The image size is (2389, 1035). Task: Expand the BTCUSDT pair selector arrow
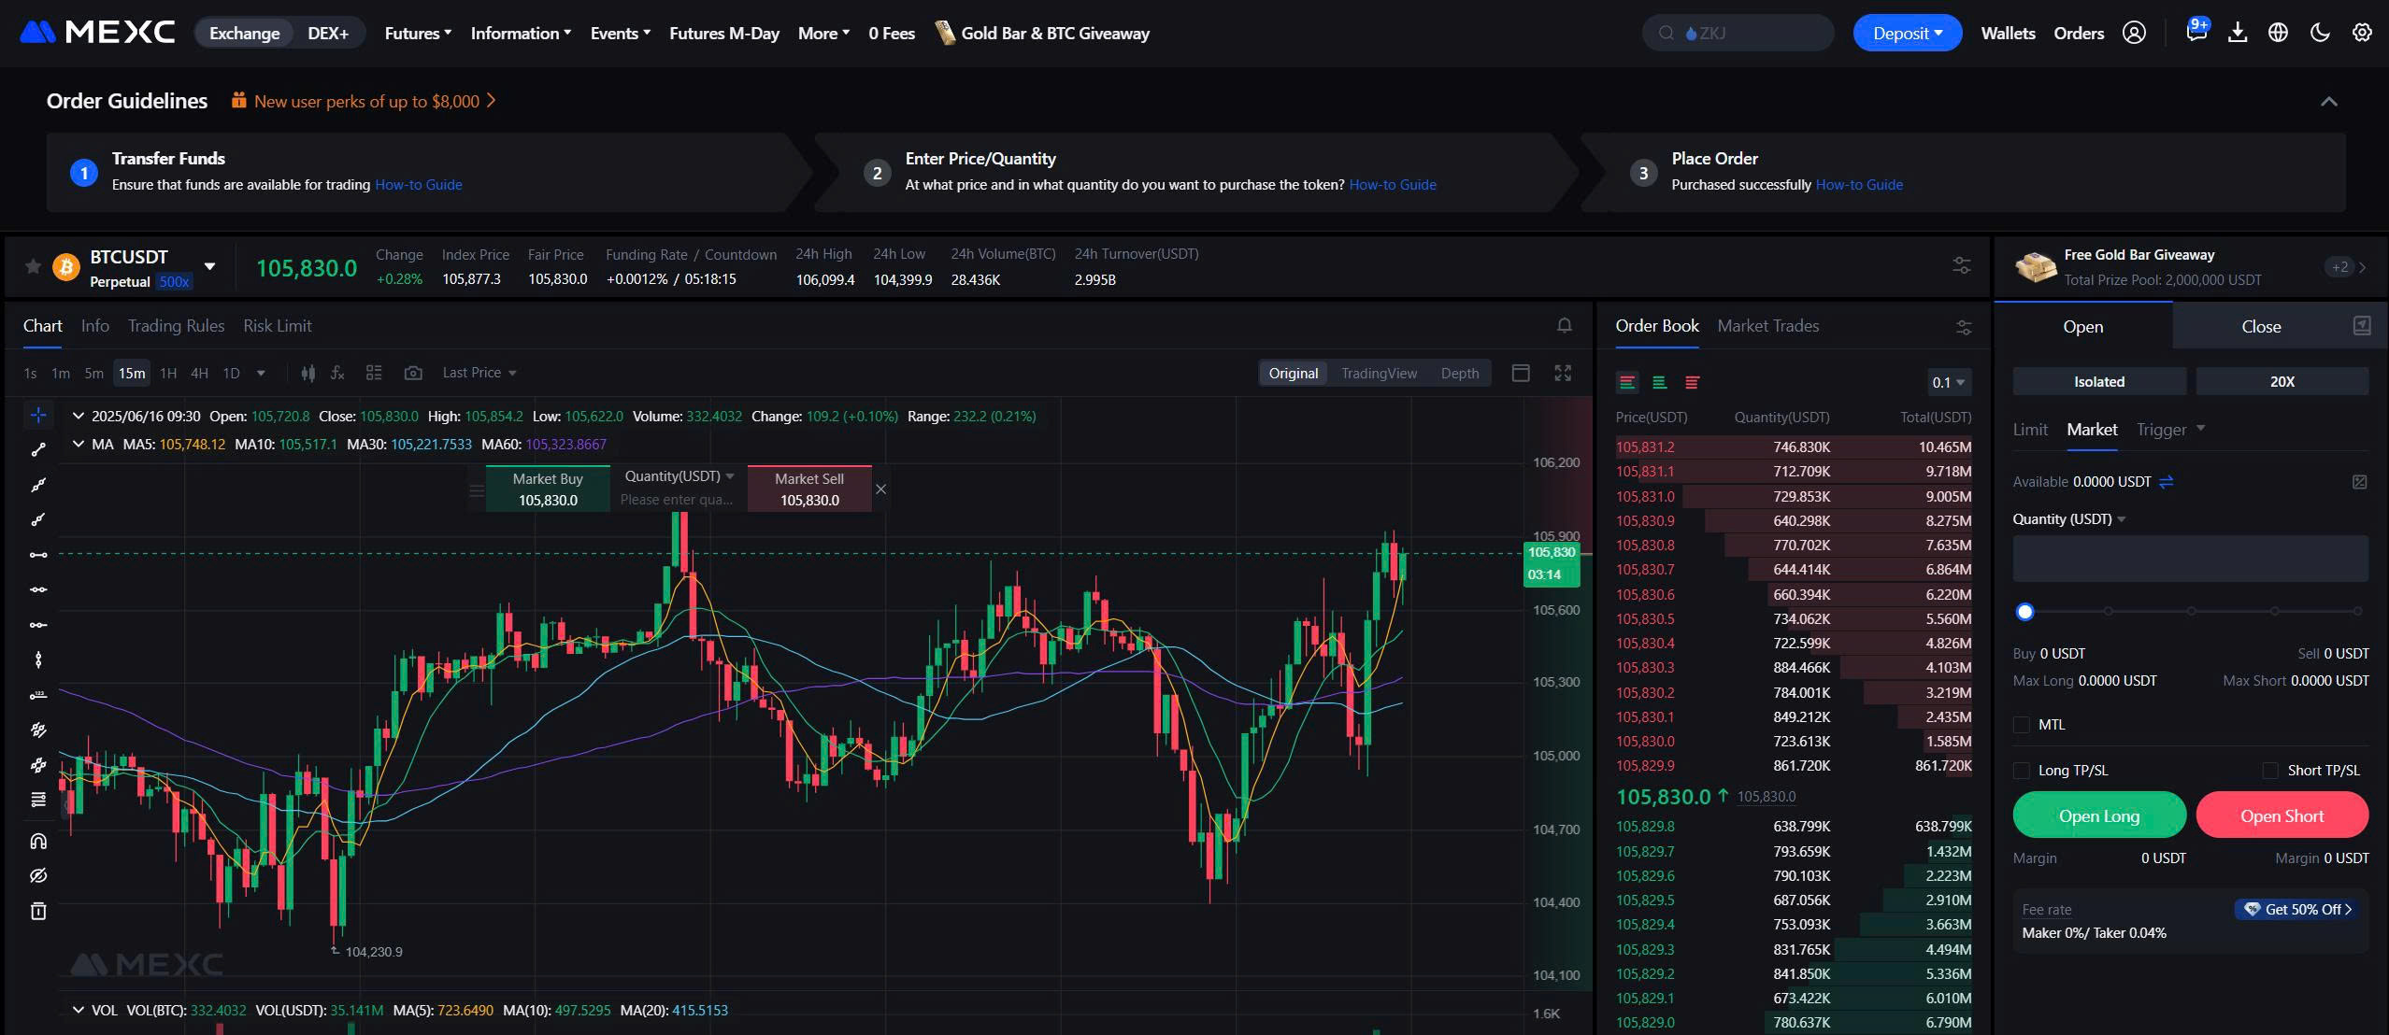(x=210, y=267)
